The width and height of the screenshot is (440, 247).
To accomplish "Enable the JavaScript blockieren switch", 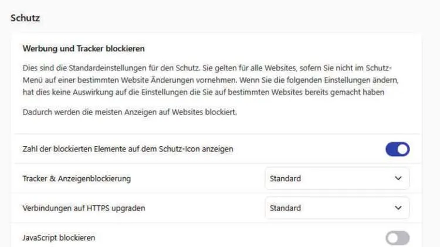I will [397, 238].
